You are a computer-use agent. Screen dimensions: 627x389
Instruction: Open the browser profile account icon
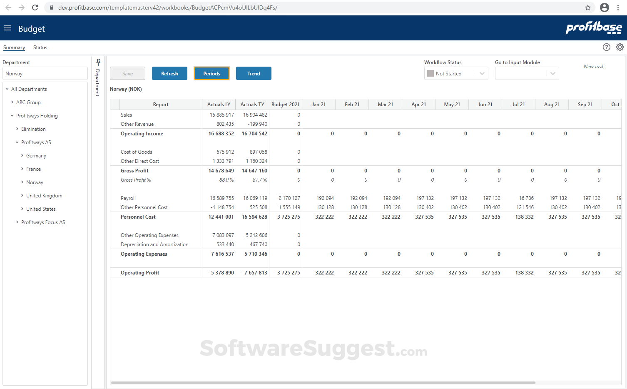(604, 7)
